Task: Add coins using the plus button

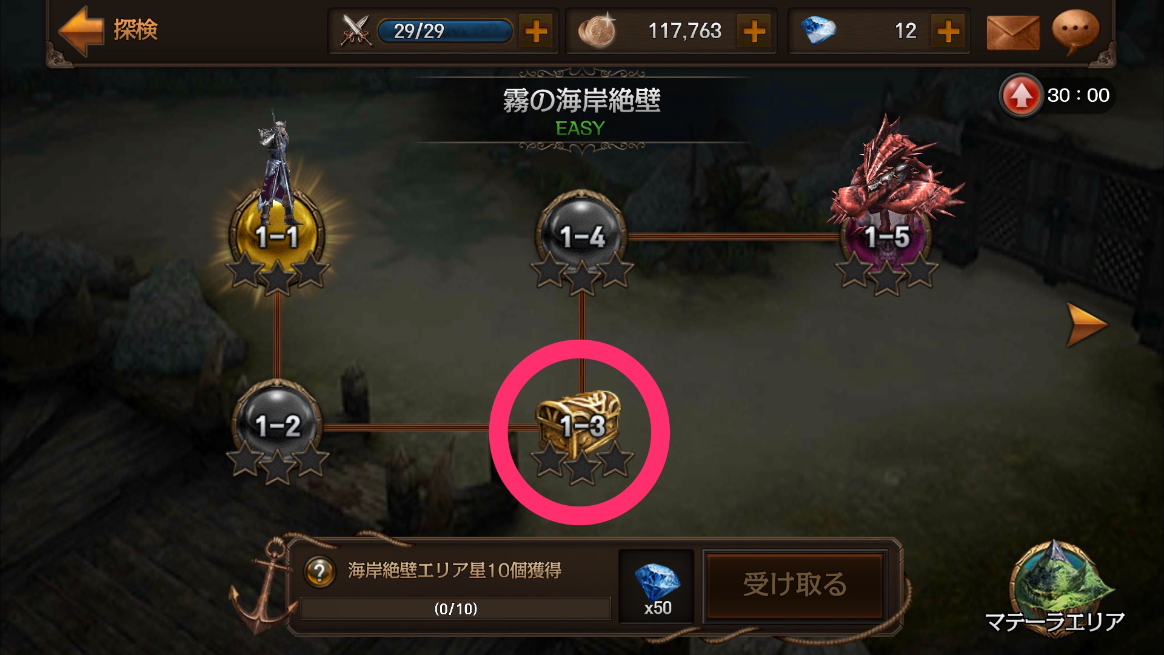Action: pyautogui.click(x=754, y=31)
